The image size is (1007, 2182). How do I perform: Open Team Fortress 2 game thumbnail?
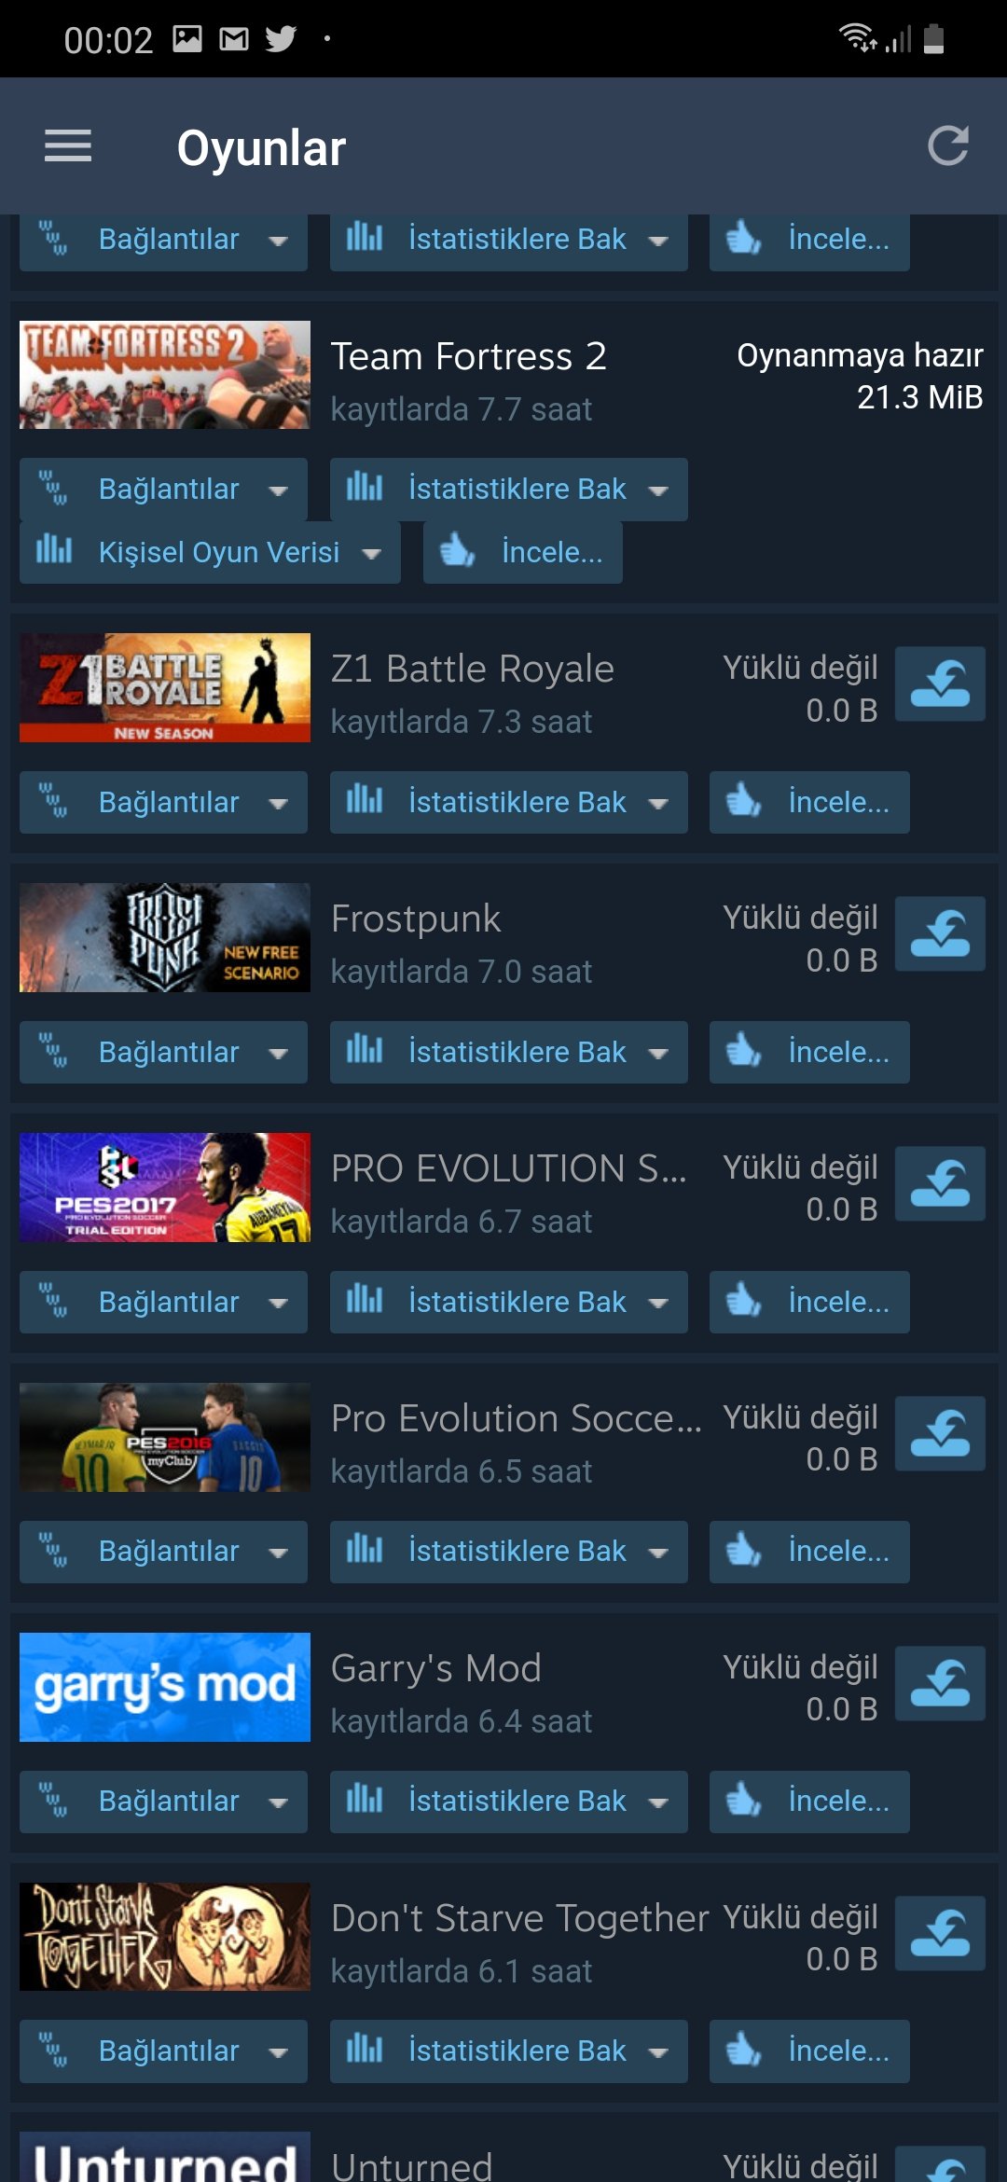click(165, 375)
